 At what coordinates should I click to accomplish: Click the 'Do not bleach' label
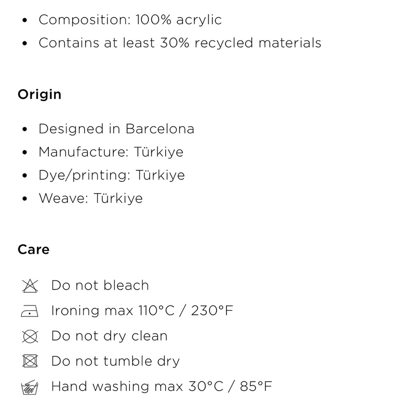(100, 286)
